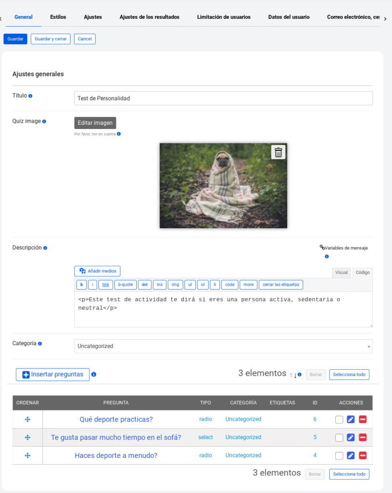
Task: Select checkbox for 'Haces deporte a menudo?'
Action: [x=339, y=455]
